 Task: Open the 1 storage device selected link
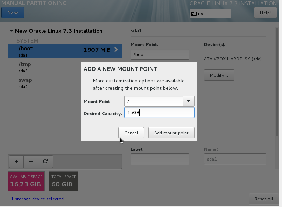click(37, 199)
